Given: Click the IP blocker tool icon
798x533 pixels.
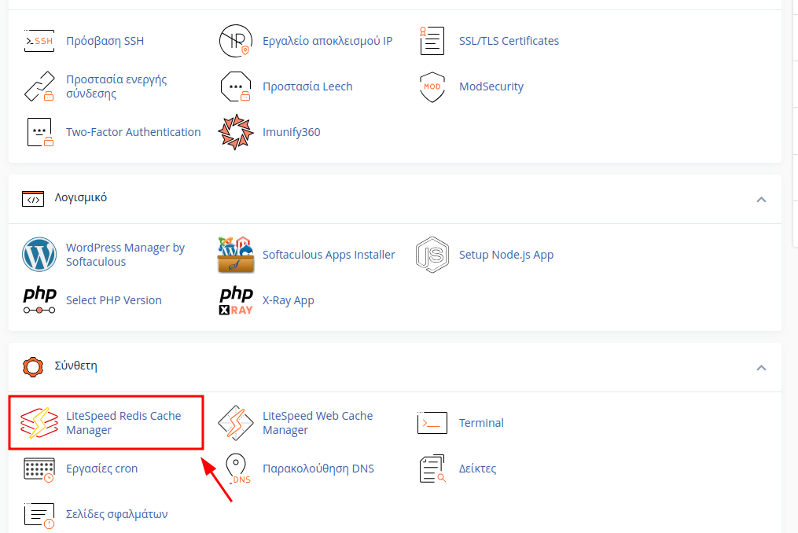Looking at the screenshot, I should coord(236,41).
